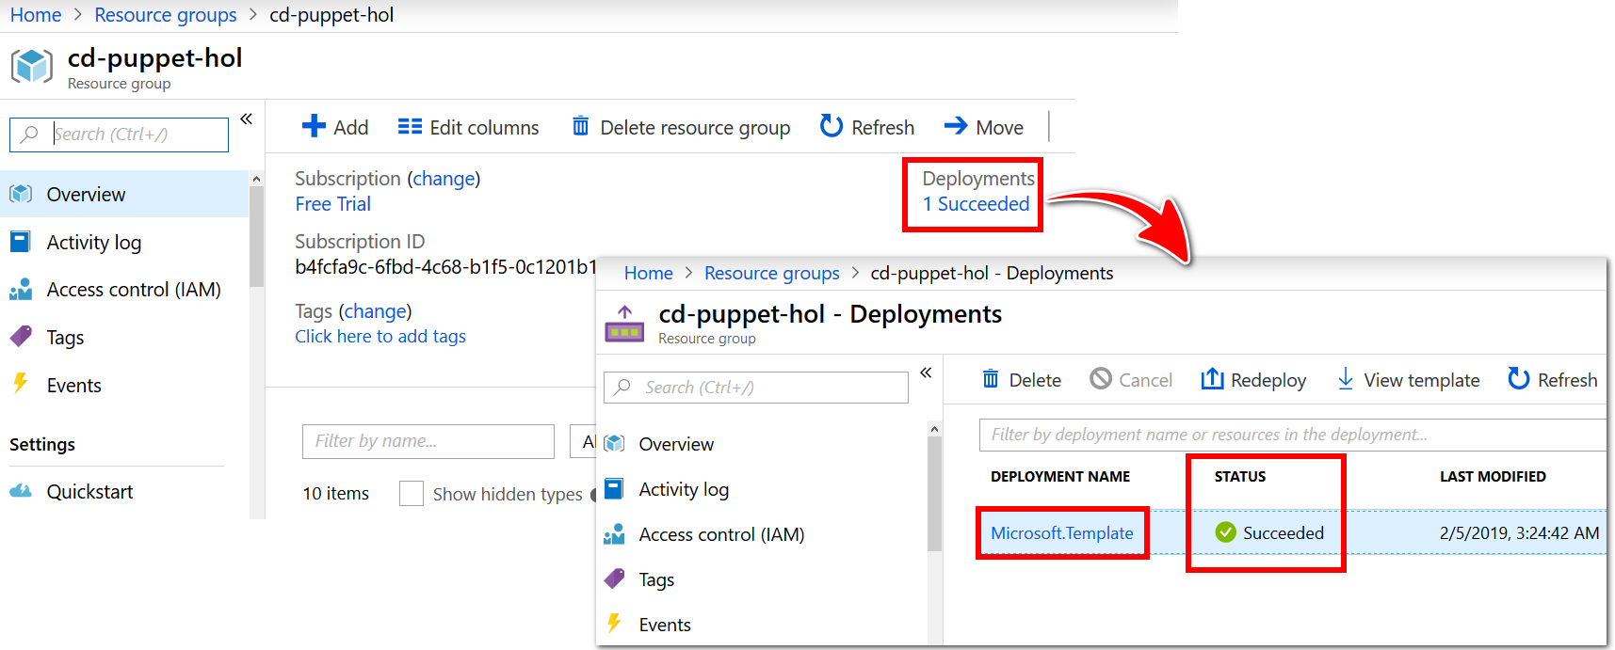Open the Microsoft.Template deployment

pyautogui.click(x=1062, y=533)
